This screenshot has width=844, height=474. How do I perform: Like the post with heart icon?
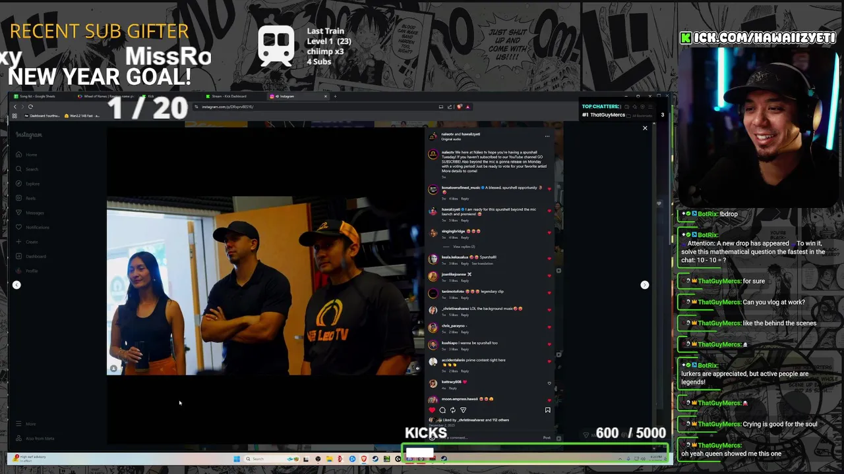[432, 410]
